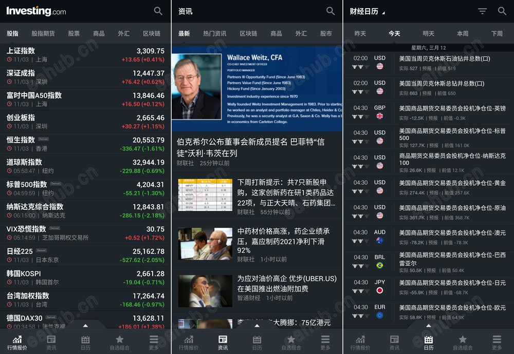The image size is (514, 354).
Task: Switch to 股票 tab in markets panel
Action: tap(74, 33)
